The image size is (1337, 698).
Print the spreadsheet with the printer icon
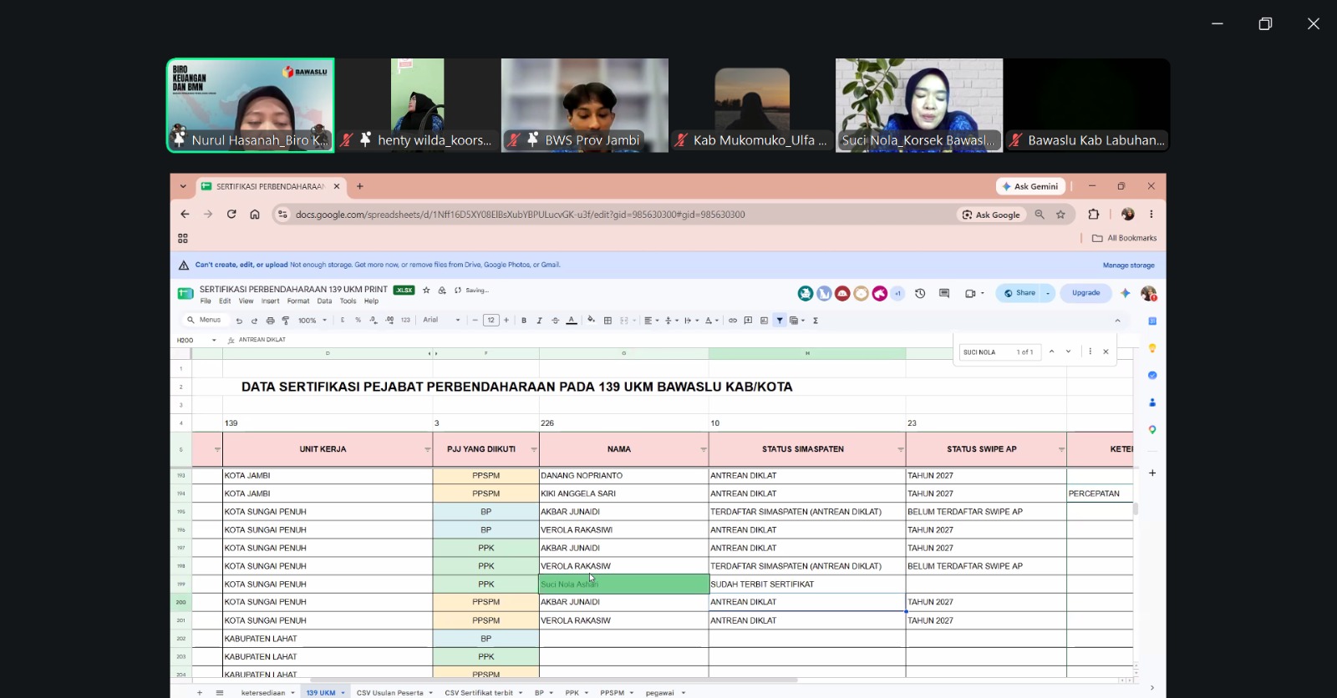point(270,321)
